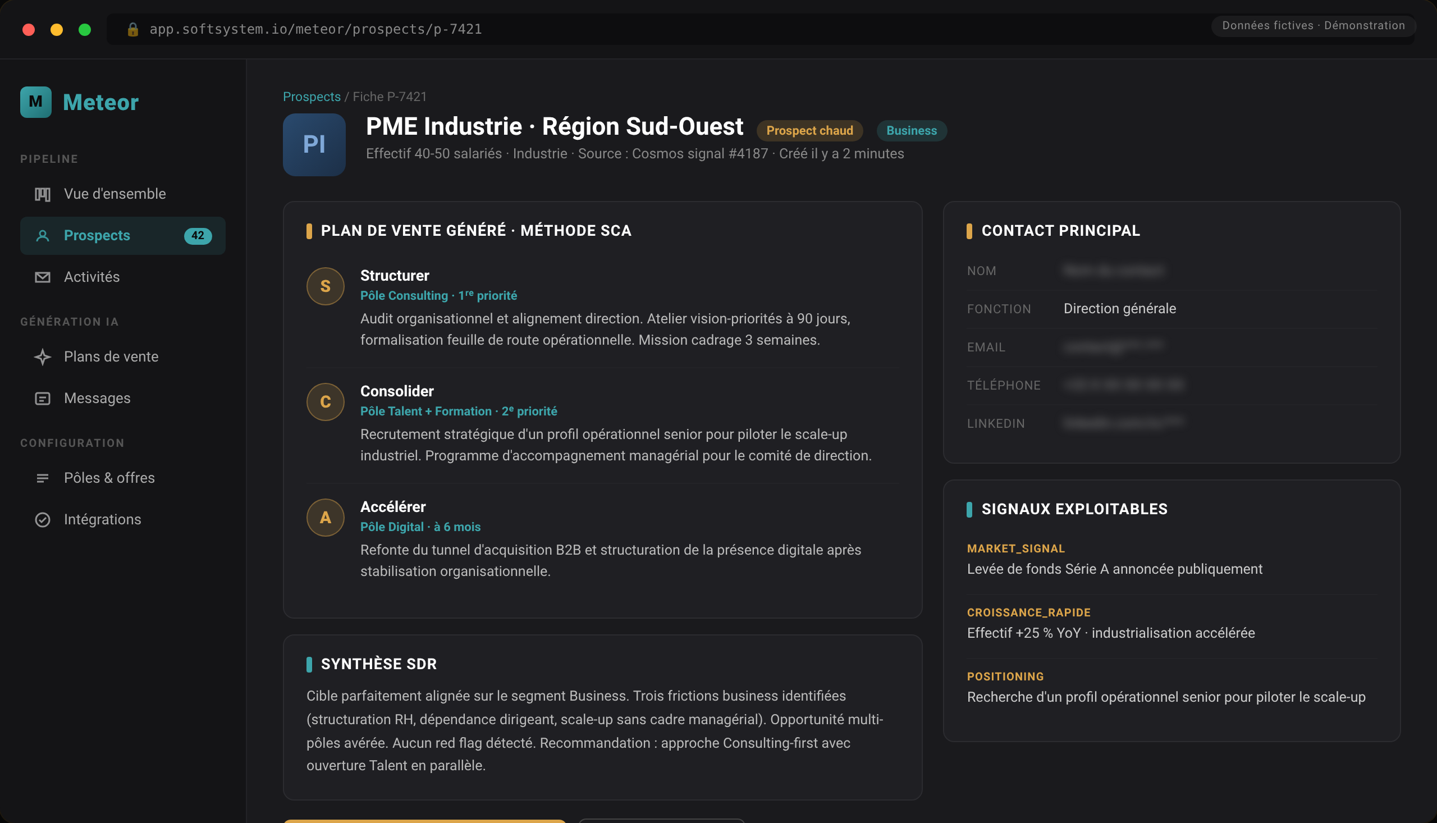The image size is (1437, 823).
Task: Click the POSITIONING label
Action: [1005, 676]
